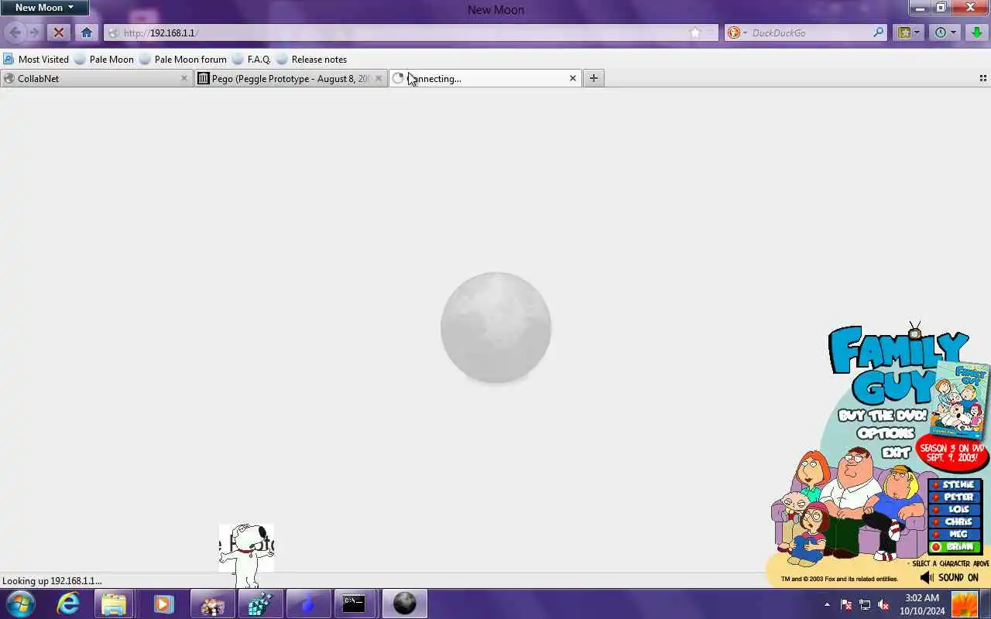Viewport: 991px width, 619px height.
Task: Select the Chris character option
Action: point(955,522)
